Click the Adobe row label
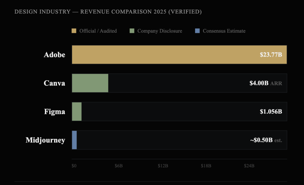 [54, 55]
